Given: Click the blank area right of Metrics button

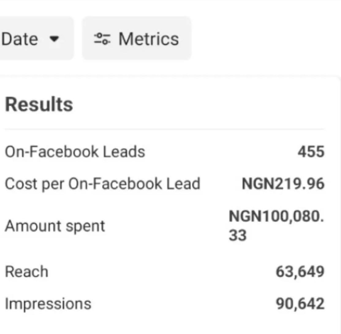Looking at the screenshot, I should pos(263,39).
